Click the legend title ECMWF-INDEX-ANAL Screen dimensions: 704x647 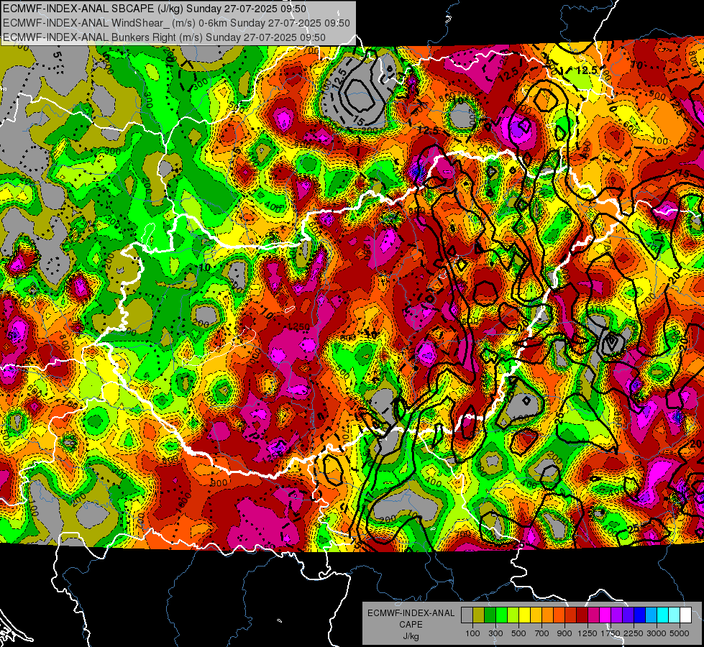(x=411, y=613)
